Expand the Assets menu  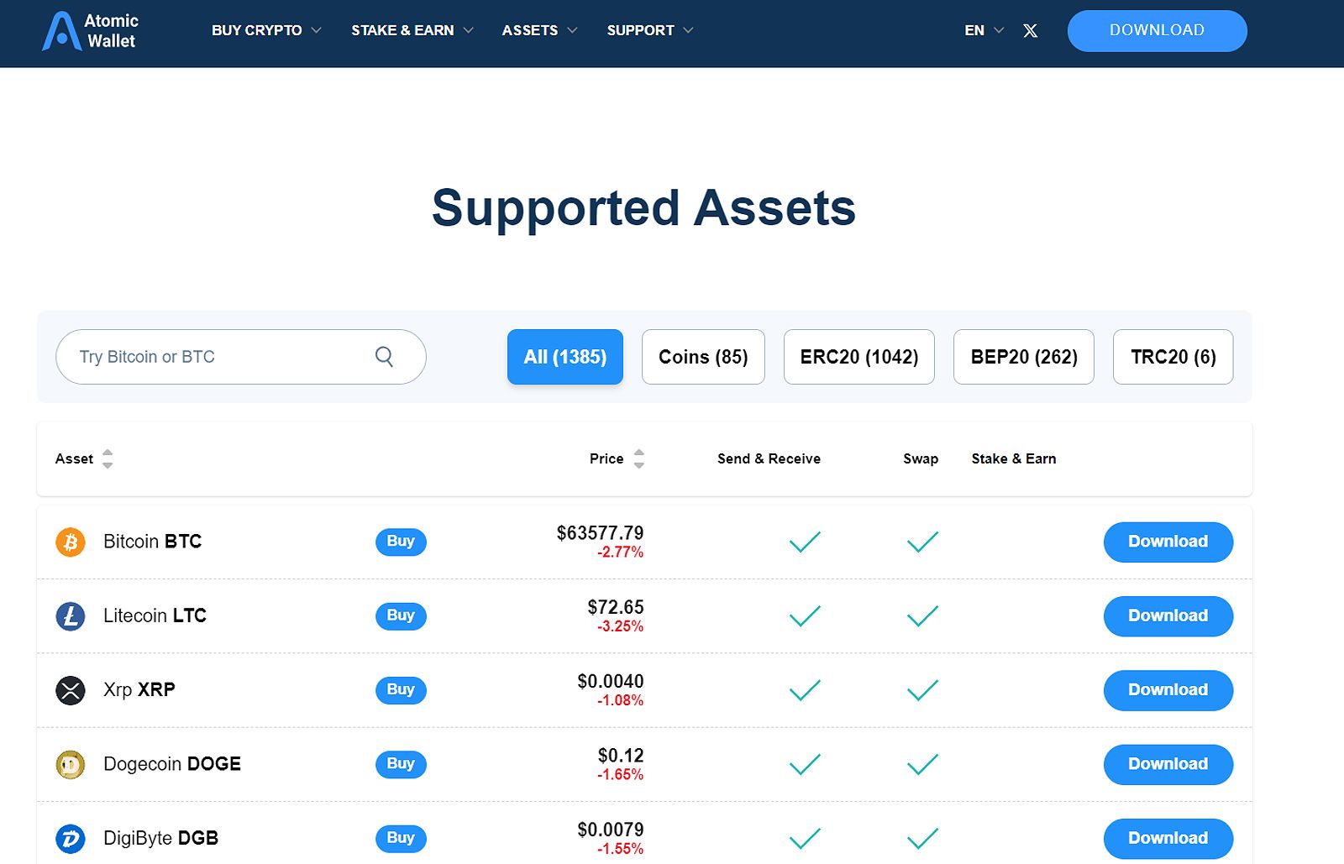click(539, 30)
